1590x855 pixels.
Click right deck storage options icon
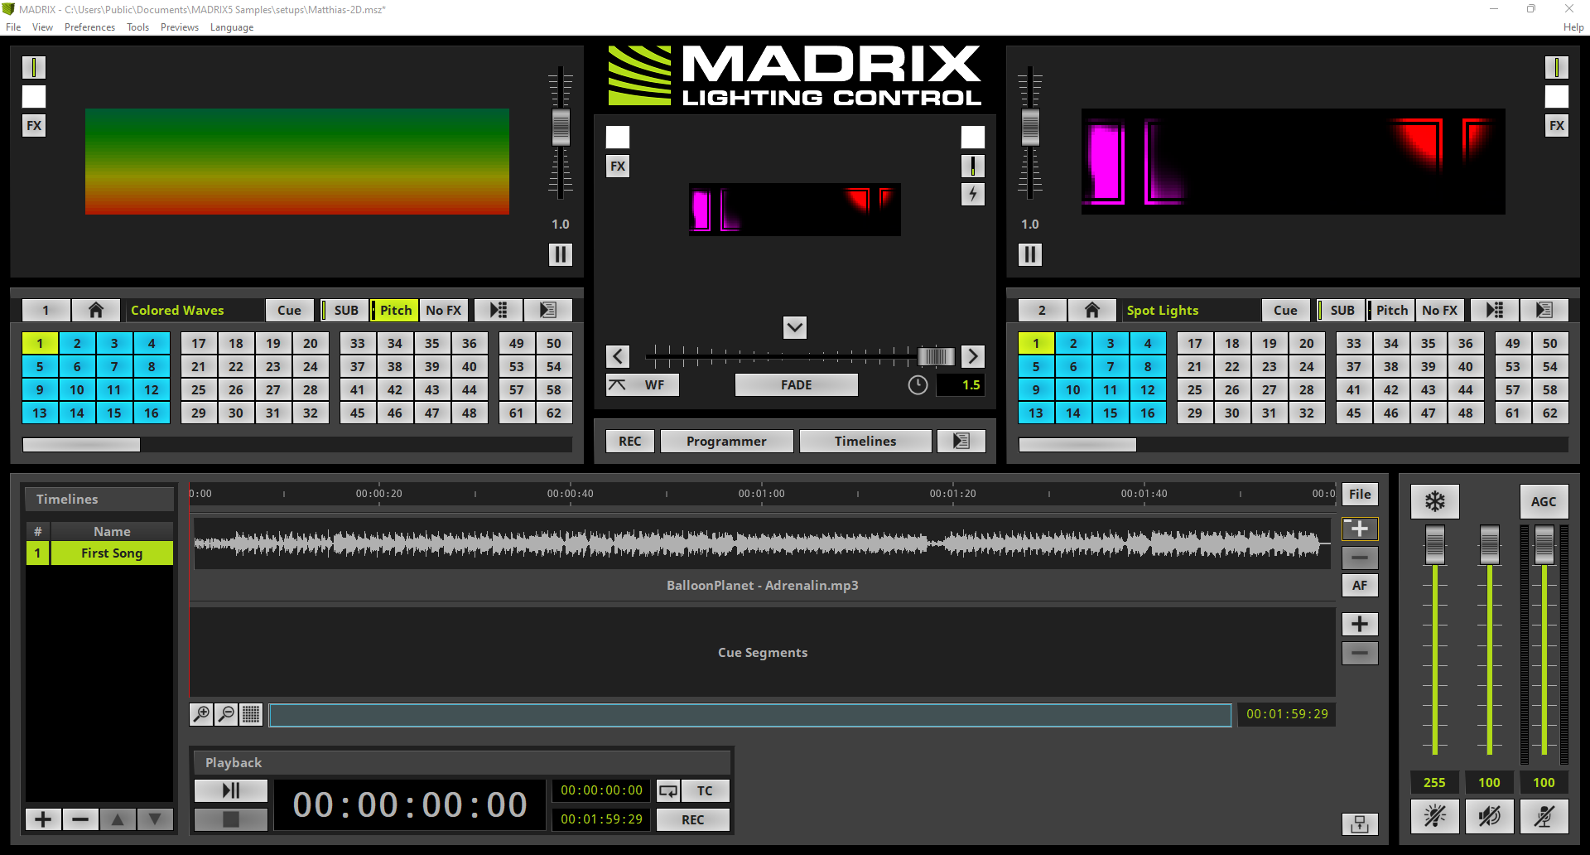point(1544,310)
